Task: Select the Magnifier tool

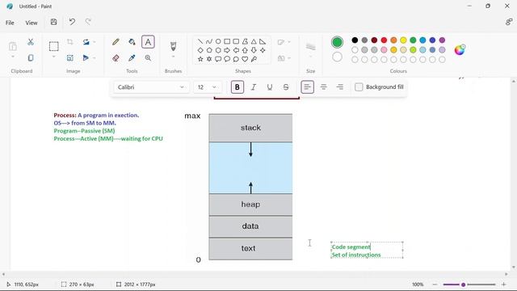Action: pyautogui.click(x=148, y=58)
